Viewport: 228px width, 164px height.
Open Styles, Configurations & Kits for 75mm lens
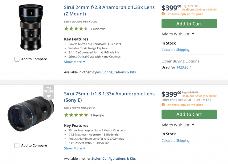[113, 159]
